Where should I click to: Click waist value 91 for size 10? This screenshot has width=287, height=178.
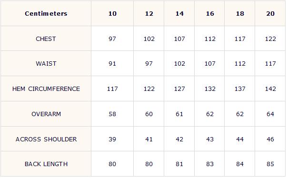click(112, 64)
